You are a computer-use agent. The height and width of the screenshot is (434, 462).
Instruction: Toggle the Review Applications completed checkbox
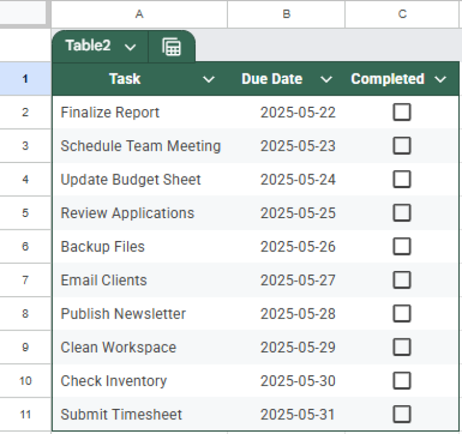[402, 212]
